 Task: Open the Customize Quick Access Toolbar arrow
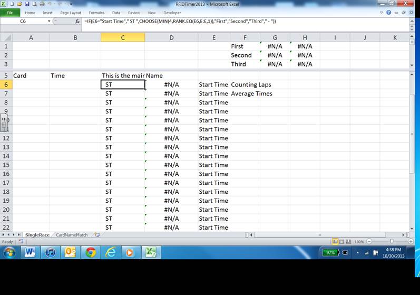(71, 4)
